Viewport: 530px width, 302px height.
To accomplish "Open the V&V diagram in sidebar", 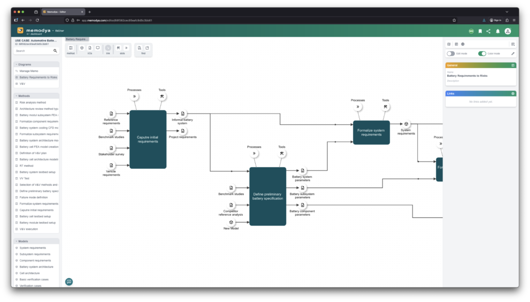I will click(x=23, y=84).
